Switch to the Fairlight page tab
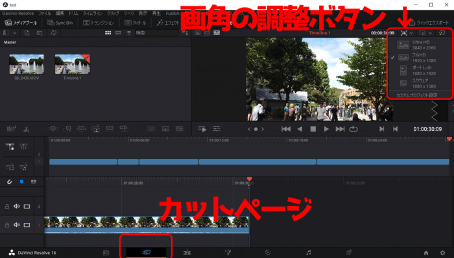 (x=308, y=253)
